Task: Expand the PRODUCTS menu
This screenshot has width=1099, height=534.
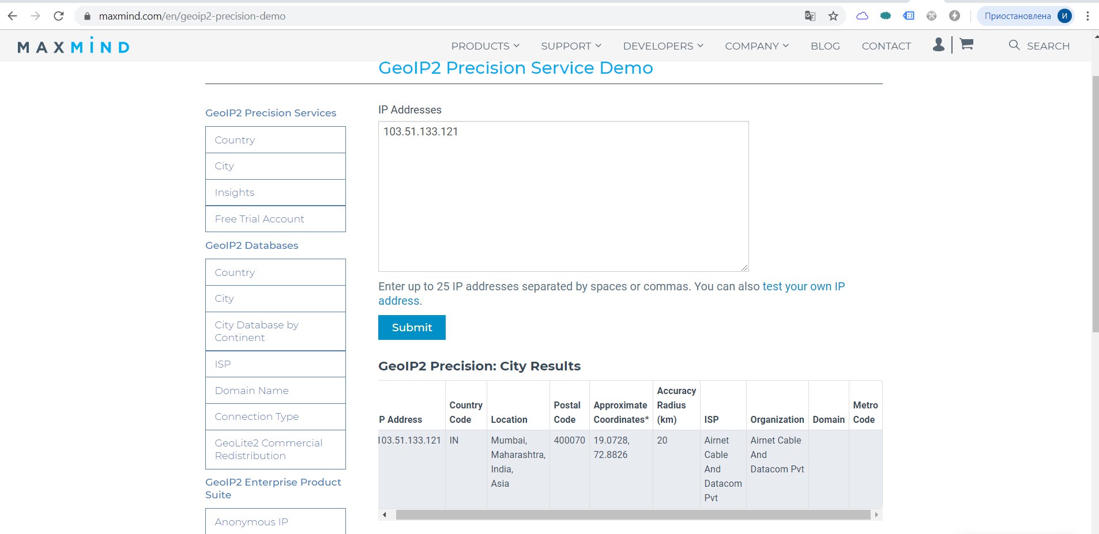Action: pyautogui.click(x=485, y=46)
